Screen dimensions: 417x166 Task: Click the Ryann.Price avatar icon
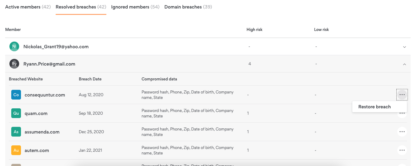pyautogui.click(x=14, y=64)
